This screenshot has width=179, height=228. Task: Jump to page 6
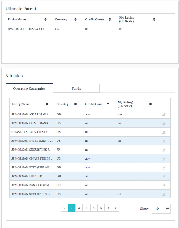pyautogui.click(x=108, y=208)
